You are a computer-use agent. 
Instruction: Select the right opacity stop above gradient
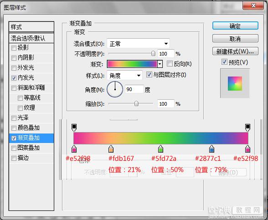coord(247,128)
